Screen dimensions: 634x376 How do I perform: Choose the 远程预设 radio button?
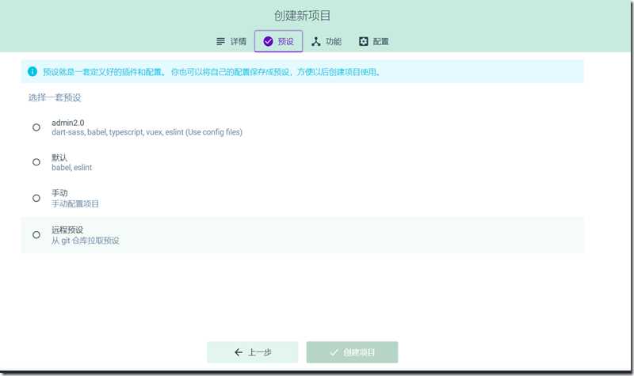36,234
